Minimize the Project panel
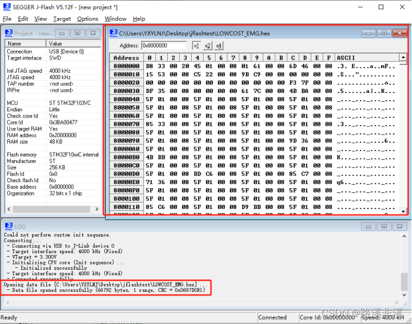The image size is (412, 324). 62,33
